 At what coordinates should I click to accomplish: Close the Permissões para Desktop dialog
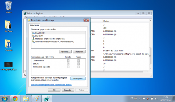86,20
